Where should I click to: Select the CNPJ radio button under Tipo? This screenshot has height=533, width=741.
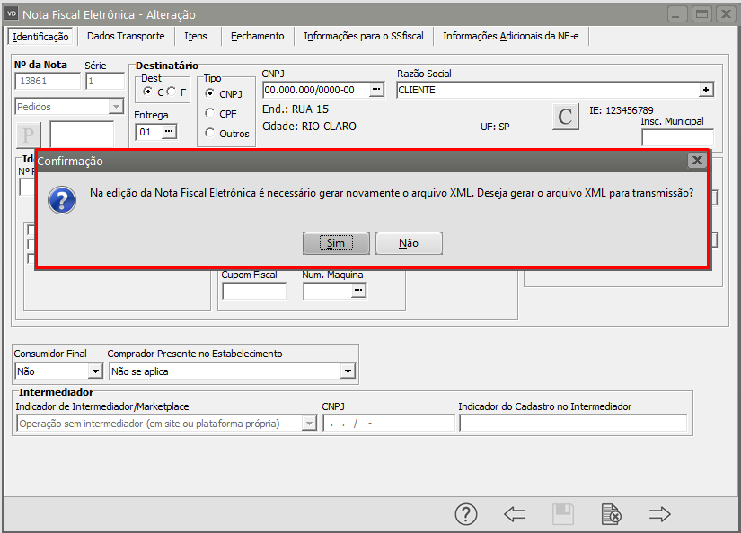point(210,93)
